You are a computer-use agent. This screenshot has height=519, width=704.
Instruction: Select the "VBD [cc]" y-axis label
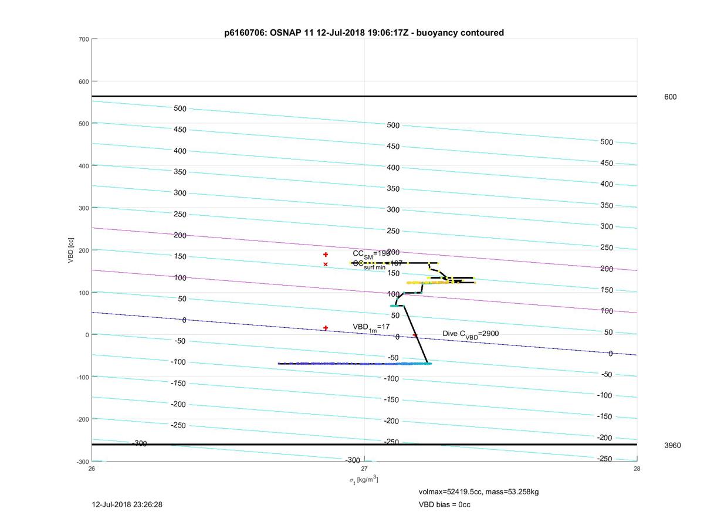click(71, 250)
